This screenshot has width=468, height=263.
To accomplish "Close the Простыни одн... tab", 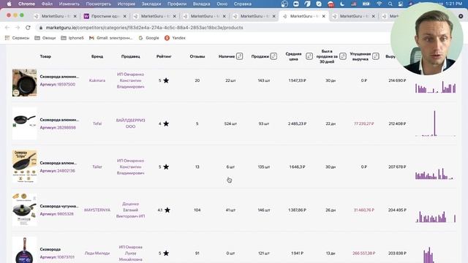I will tap(125, 16).
